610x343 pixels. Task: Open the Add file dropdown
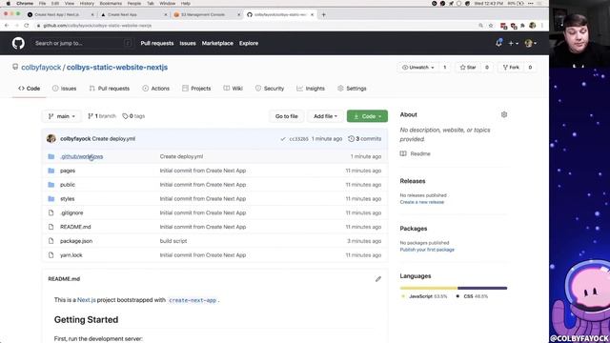pos(325,116)
